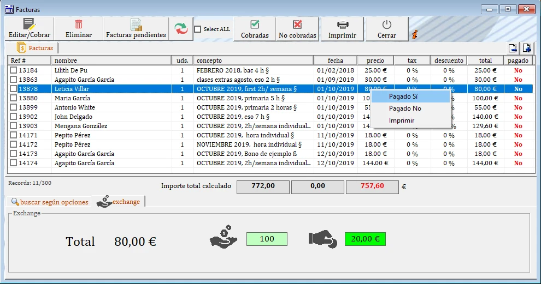Filter by Cobradas invoices
This screenshot has height=284, width=541.
click(x=255, y=29)
